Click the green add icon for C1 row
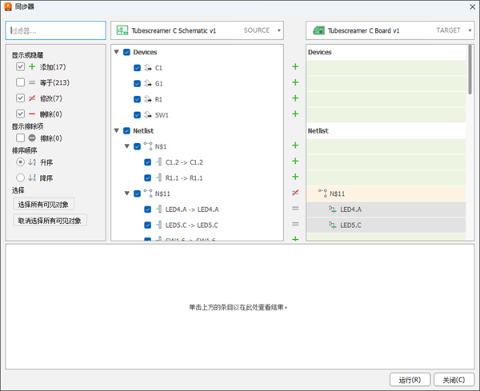The image size is (480, 391). tap(295, 66)
